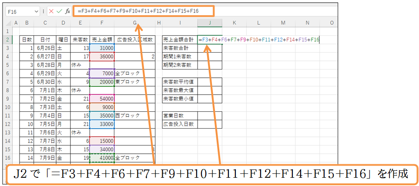Click the 売上金額合計 label cell
The height and width of the screenshot is (186, 419).
(180, 40)
